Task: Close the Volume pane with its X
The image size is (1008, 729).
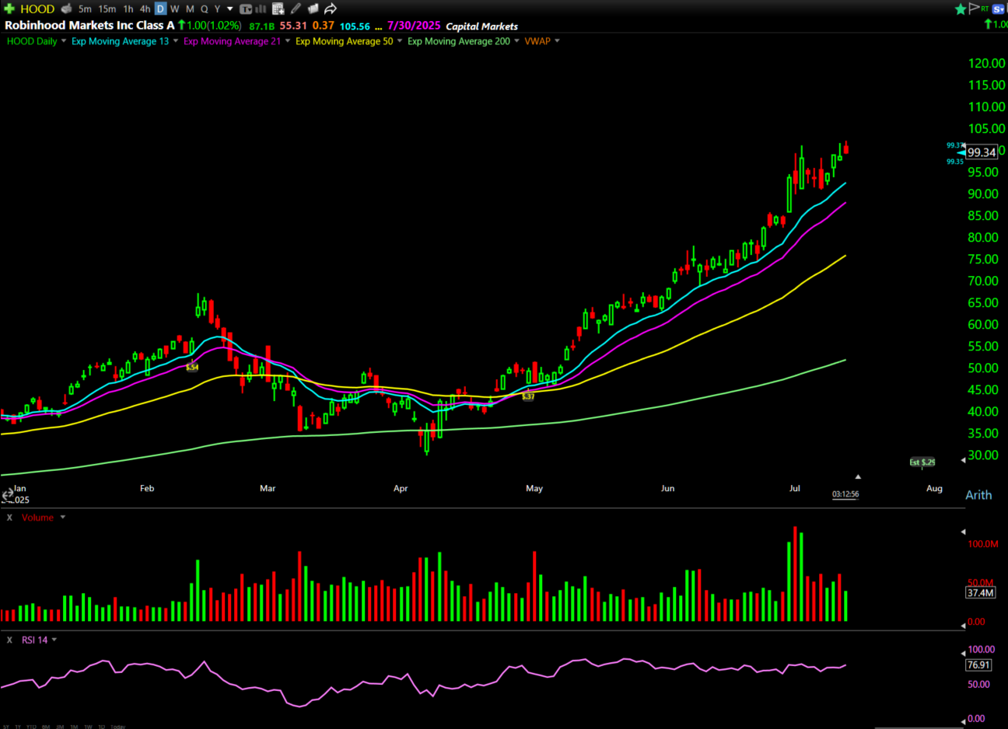Action: 9,518
